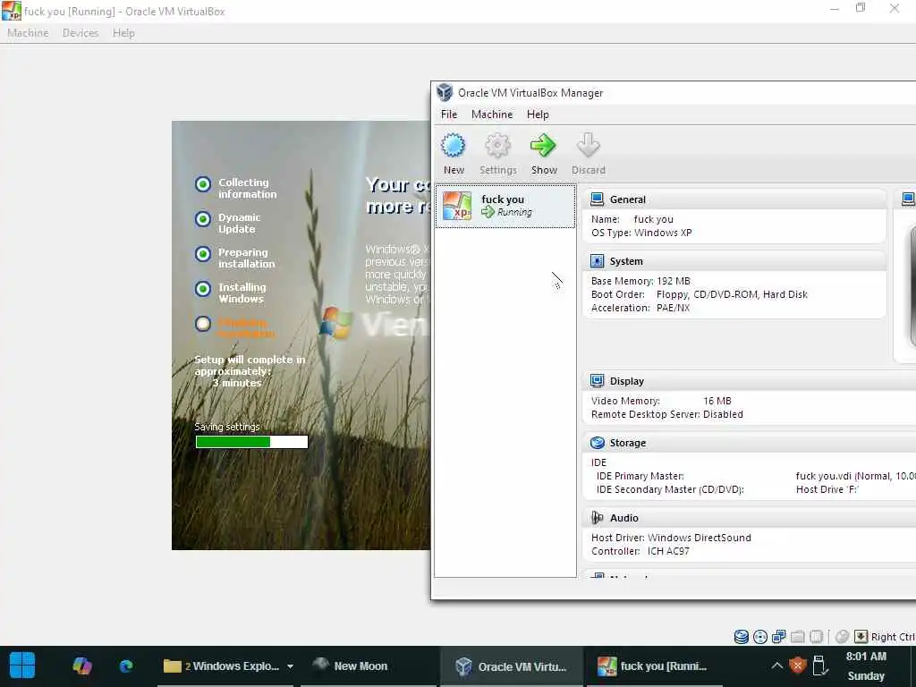Click 'Remote Desktop Server: Disabled' text
Viewport: 916px width, 687px height.
(x=666, y=414)
